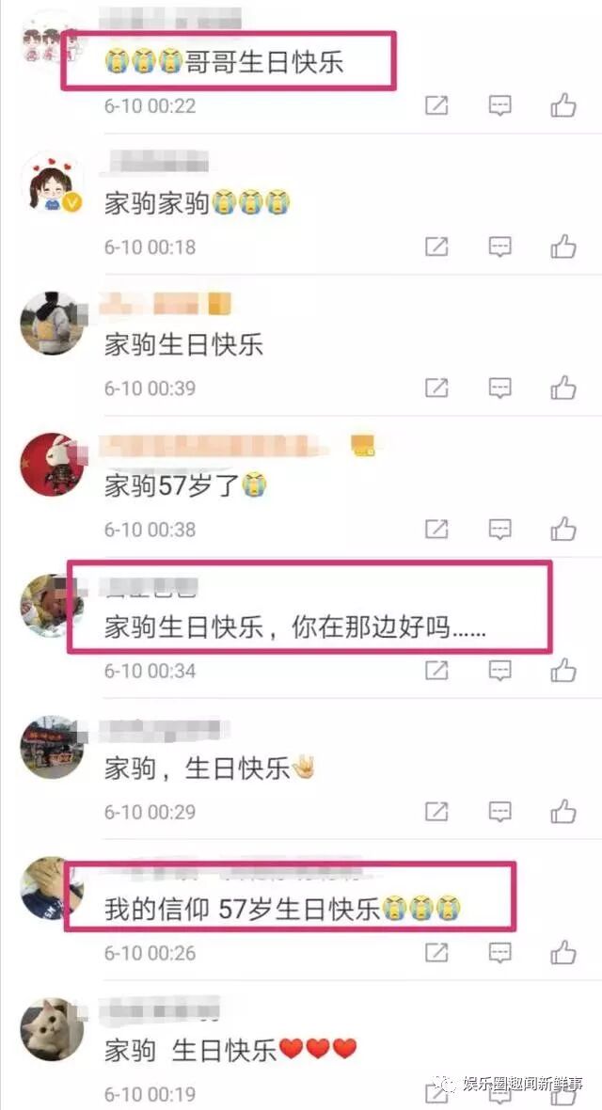
Task: Reply to the 我的信仰 comment
Action: click(x=500, y=952)
